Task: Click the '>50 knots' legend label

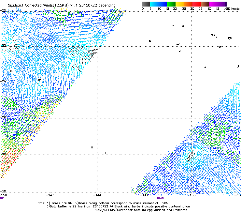Action: tap(232, 8)
